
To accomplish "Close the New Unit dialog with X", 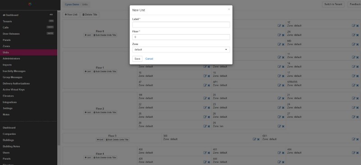I will click(229, 9).
